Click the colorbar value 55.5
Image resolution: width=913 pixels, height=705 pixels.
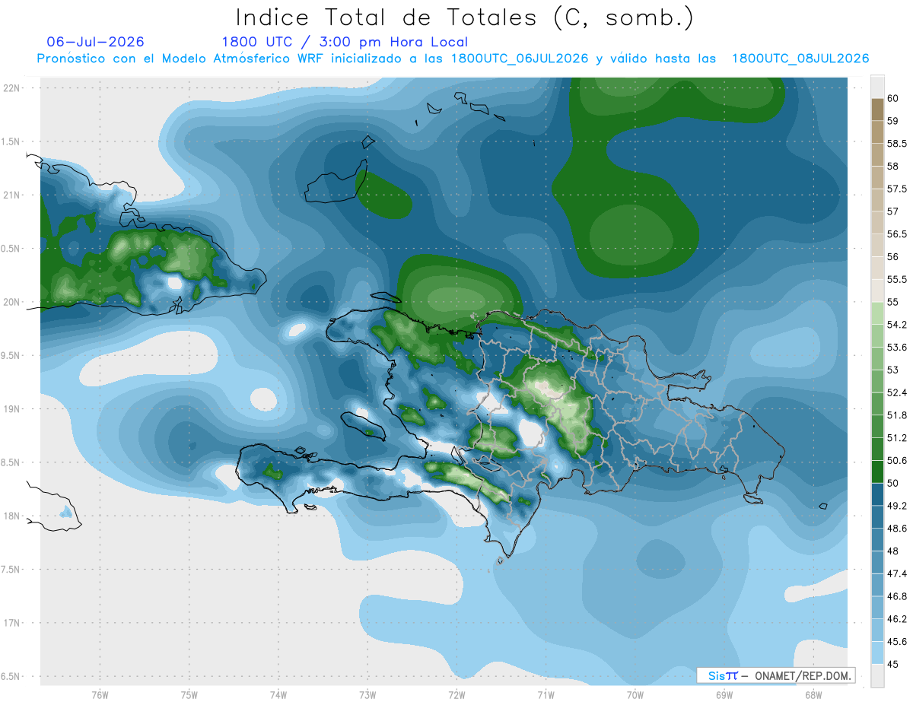point(898,279)
